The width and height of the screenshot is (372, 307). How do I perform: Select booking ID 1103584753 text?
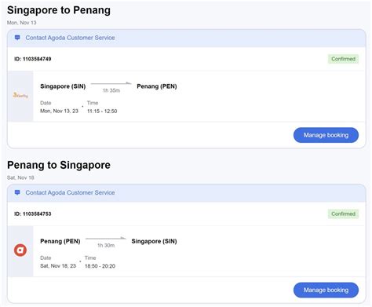pyautogui.click(x=33, y=214)
